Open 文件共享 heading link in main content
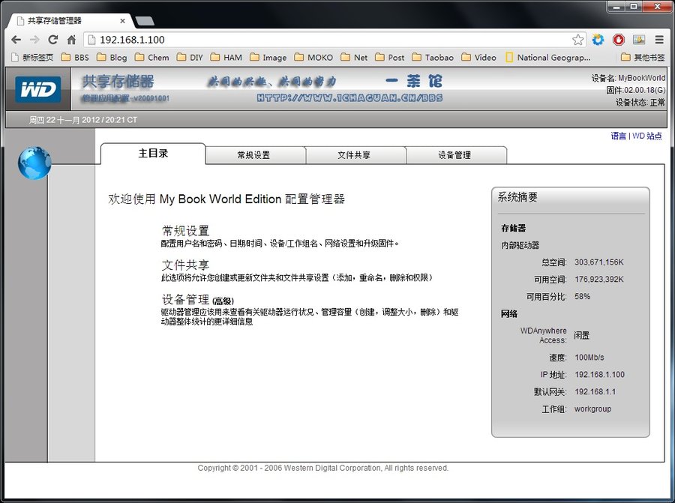The width and height of the screenshot is (675, 503). (x=185, y=265)
